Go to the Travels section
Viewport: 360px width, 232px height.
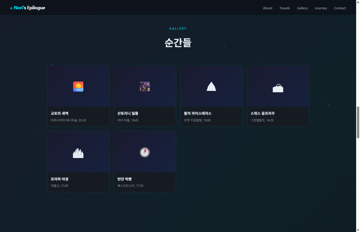pos(285,8)
